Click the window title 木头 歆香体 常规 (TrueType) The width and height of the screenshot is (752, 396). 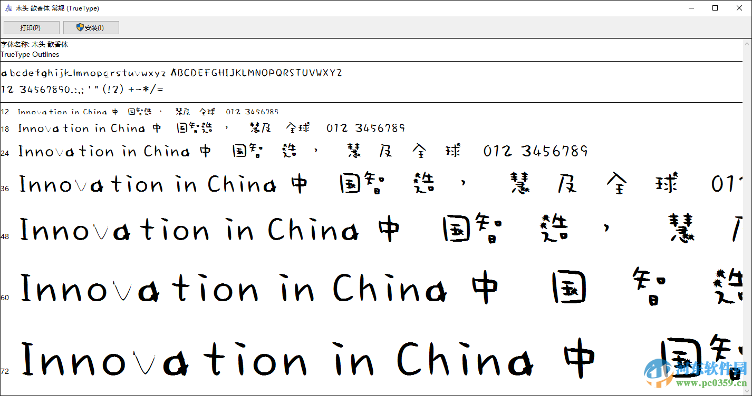57,8
